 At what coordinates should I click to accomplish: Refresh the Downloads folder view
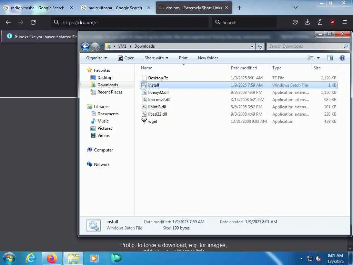point(260,47)
